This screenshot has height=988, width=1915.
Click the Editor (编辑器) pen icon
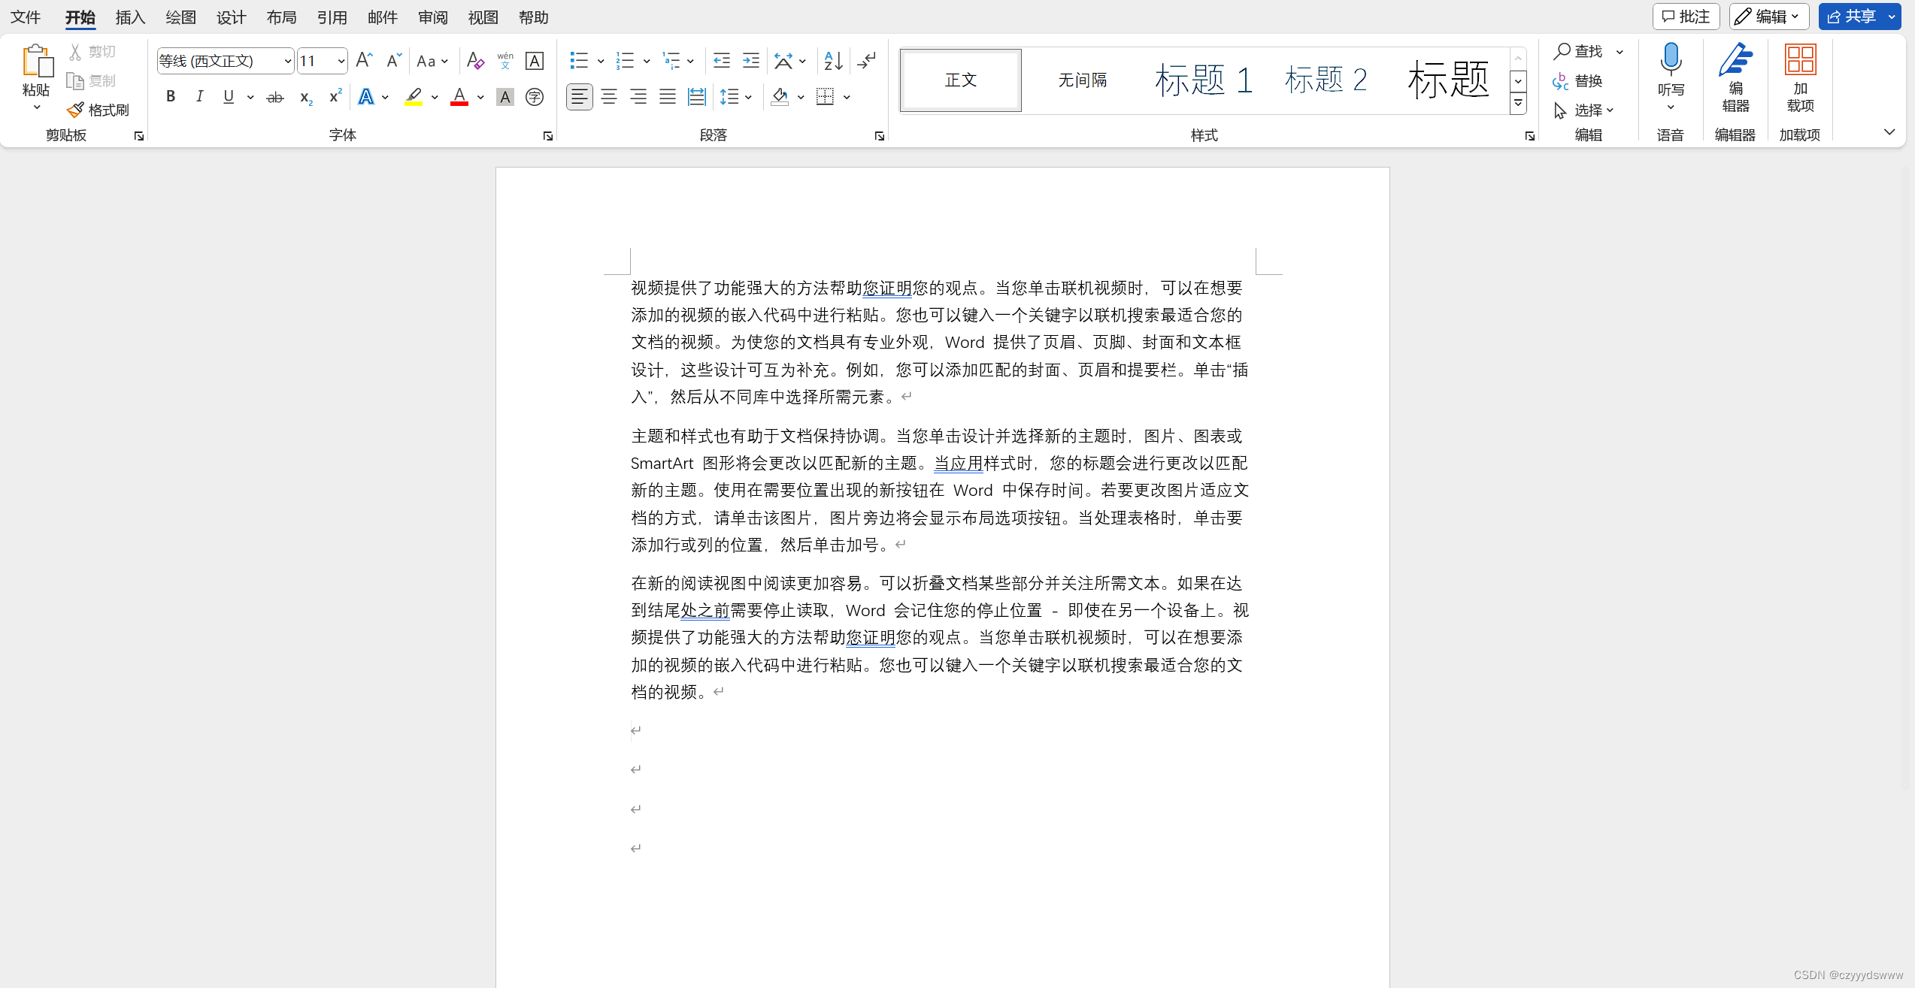click(1735, 60)
